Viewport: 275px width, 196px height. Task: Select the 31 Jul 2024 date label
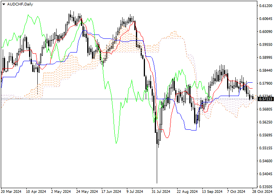pyautogui.click(x=161, y=192)
